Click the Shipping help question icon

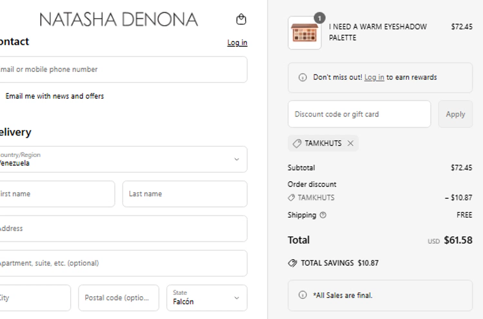tap(323, 215)
